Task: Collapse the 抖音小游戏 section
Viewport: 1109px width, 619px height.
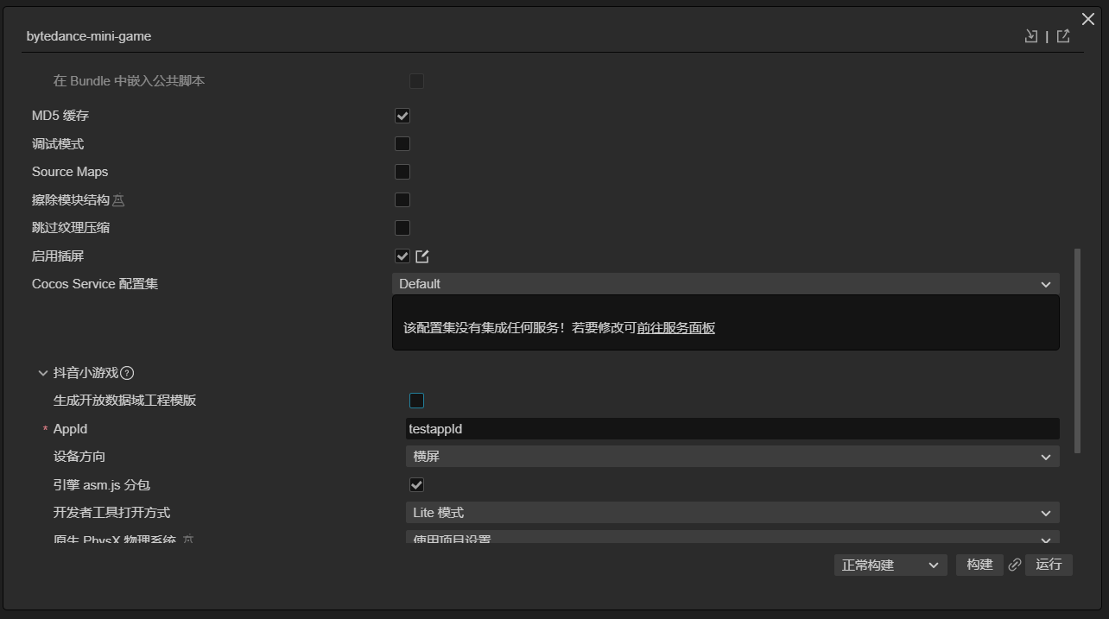Action: tap(42, 373)
